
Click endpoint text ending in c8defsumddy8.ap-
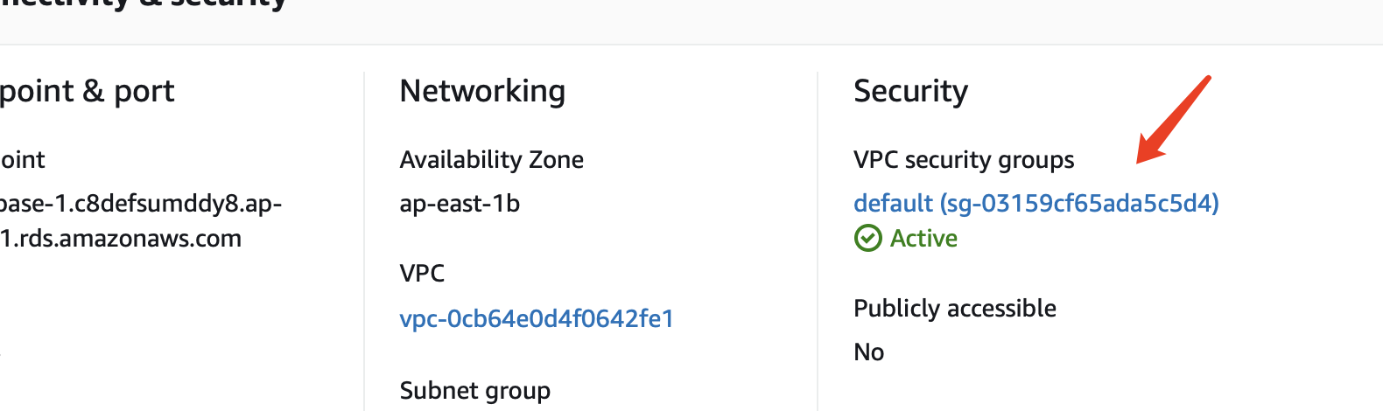click(x=140, y=203)
